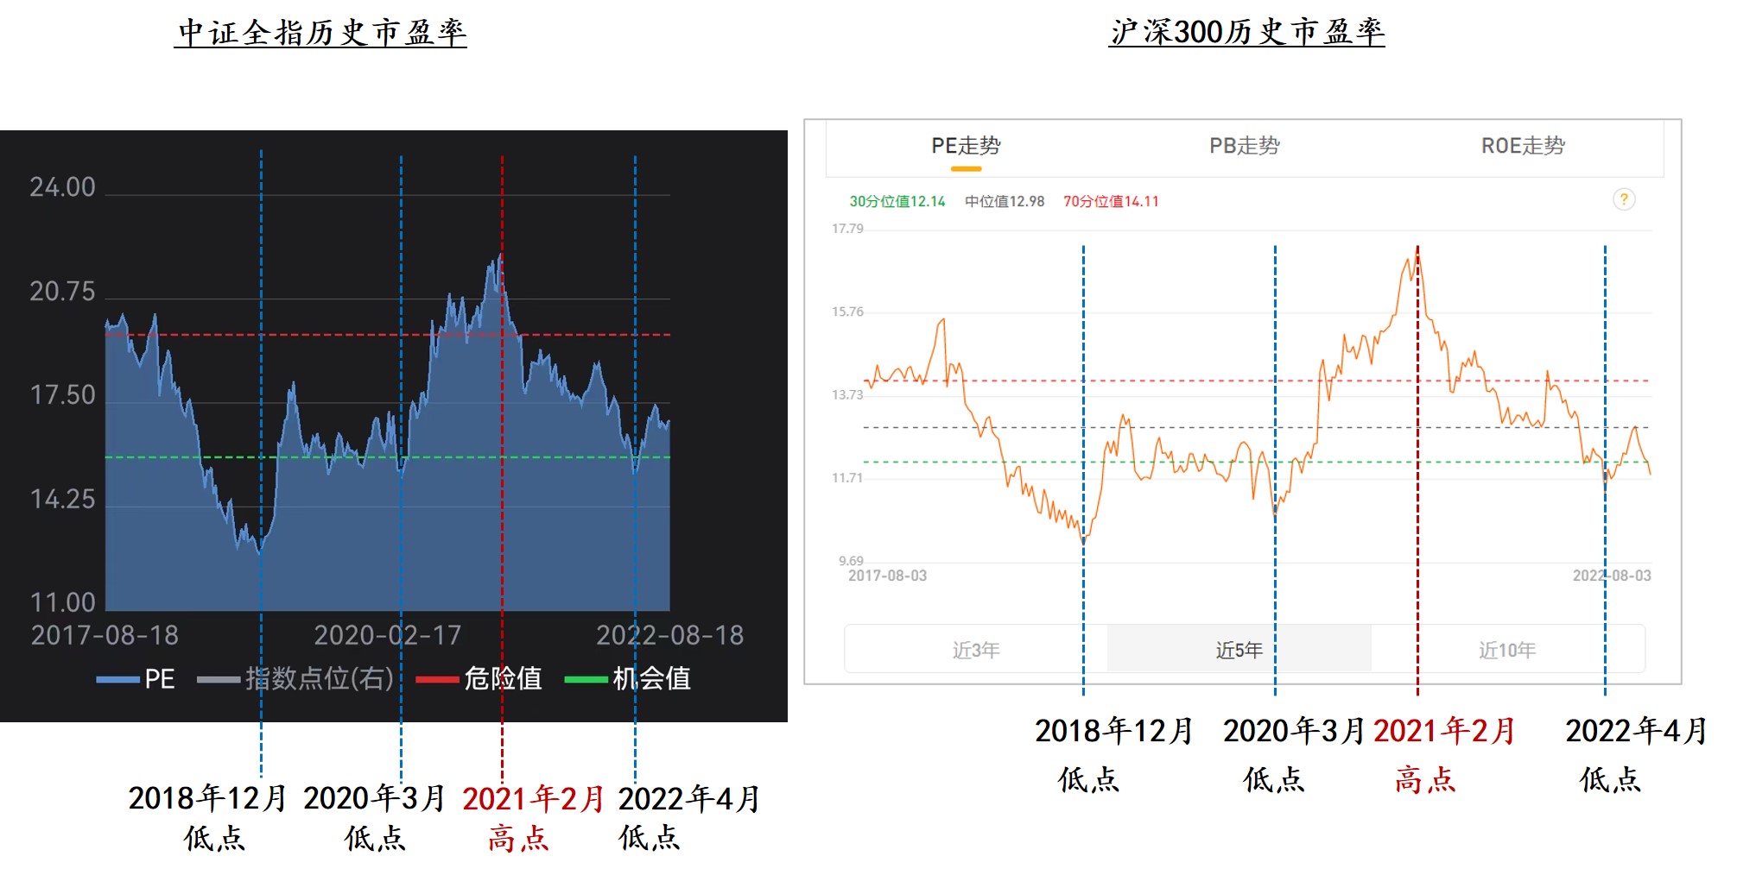Viewport: 1756px width, 875px height.
Task: Click the 2017-08-18 start date label
Action: (x=105, y=636)
